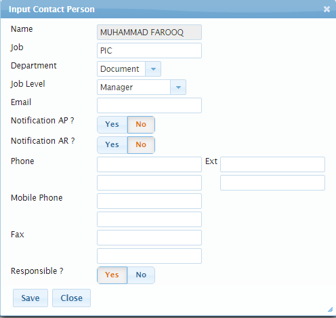
Task: Close the Input Contact Person dialog
Action: point(327,9)
